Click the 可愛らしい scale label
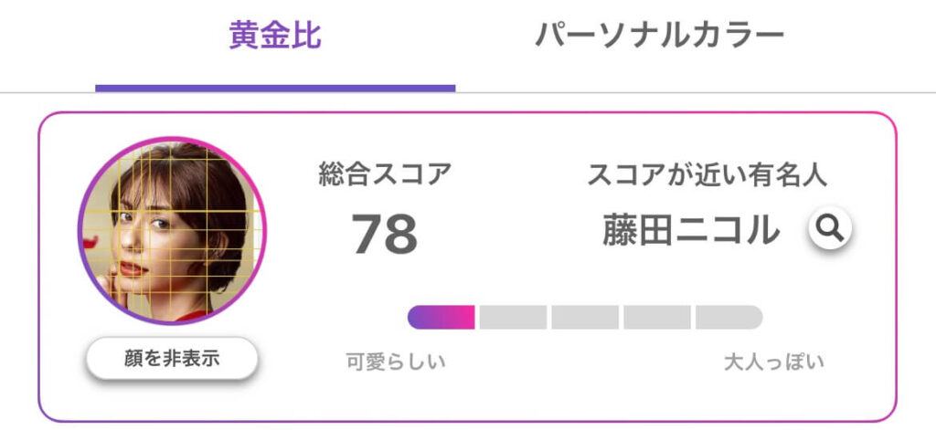Viewport: 936px width, 430px height. pos(396,362)
